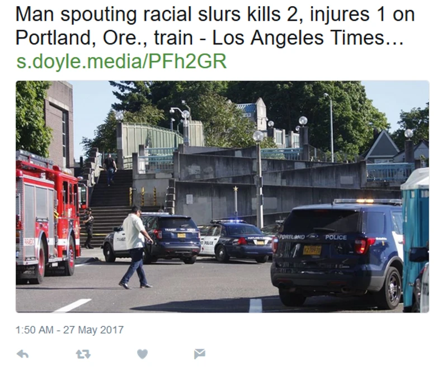442x376 pixels.
Task: Open the s.doyle.media/PFh2GR link
Action: point(121,61)
